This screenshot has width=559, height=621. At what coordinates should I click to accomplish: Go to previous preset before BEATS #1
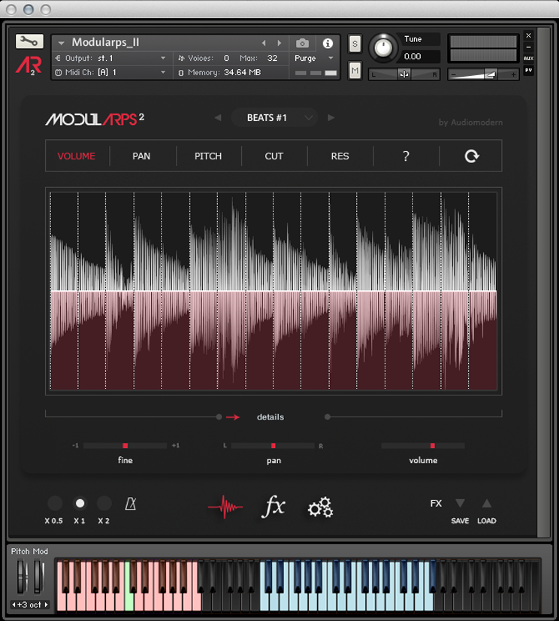point(218,117)
